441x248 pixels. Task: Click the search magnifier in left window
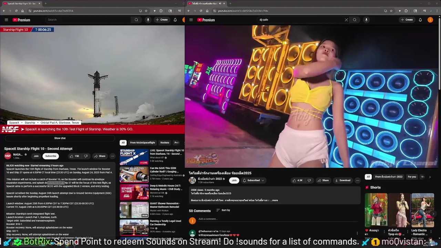136,20
